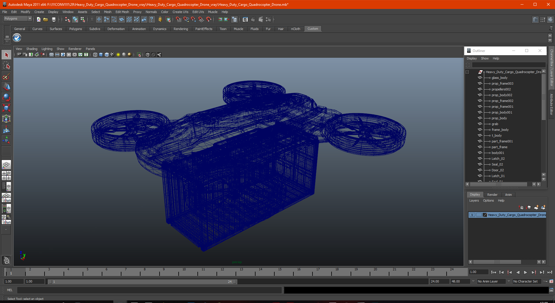Image resolution: width=555 pixels, height=303 pixels.
Task: Collapse the Heavy_Duty_Cargo_Quadrocopter outliner node
Action: (x=467, y=72)
